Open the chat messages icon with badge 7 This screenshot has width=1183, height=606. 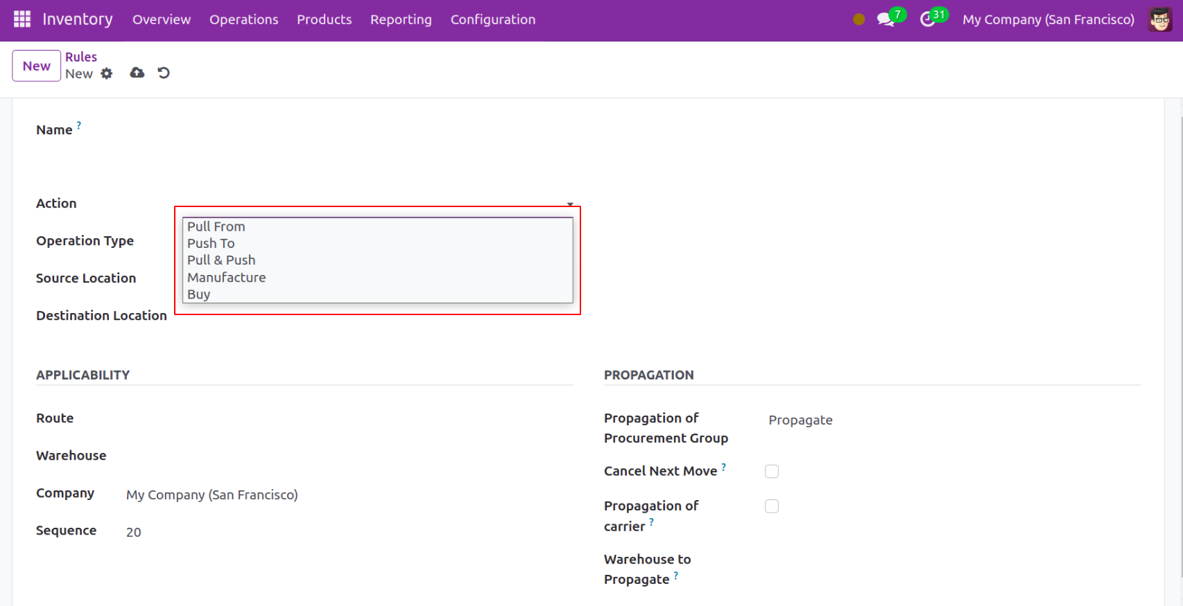click(x=886, y=19)
